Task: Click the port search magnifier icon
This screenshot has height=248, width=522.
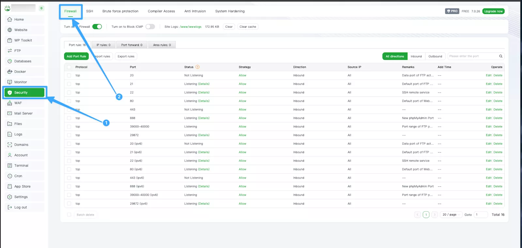Action: tap(500, 56)
